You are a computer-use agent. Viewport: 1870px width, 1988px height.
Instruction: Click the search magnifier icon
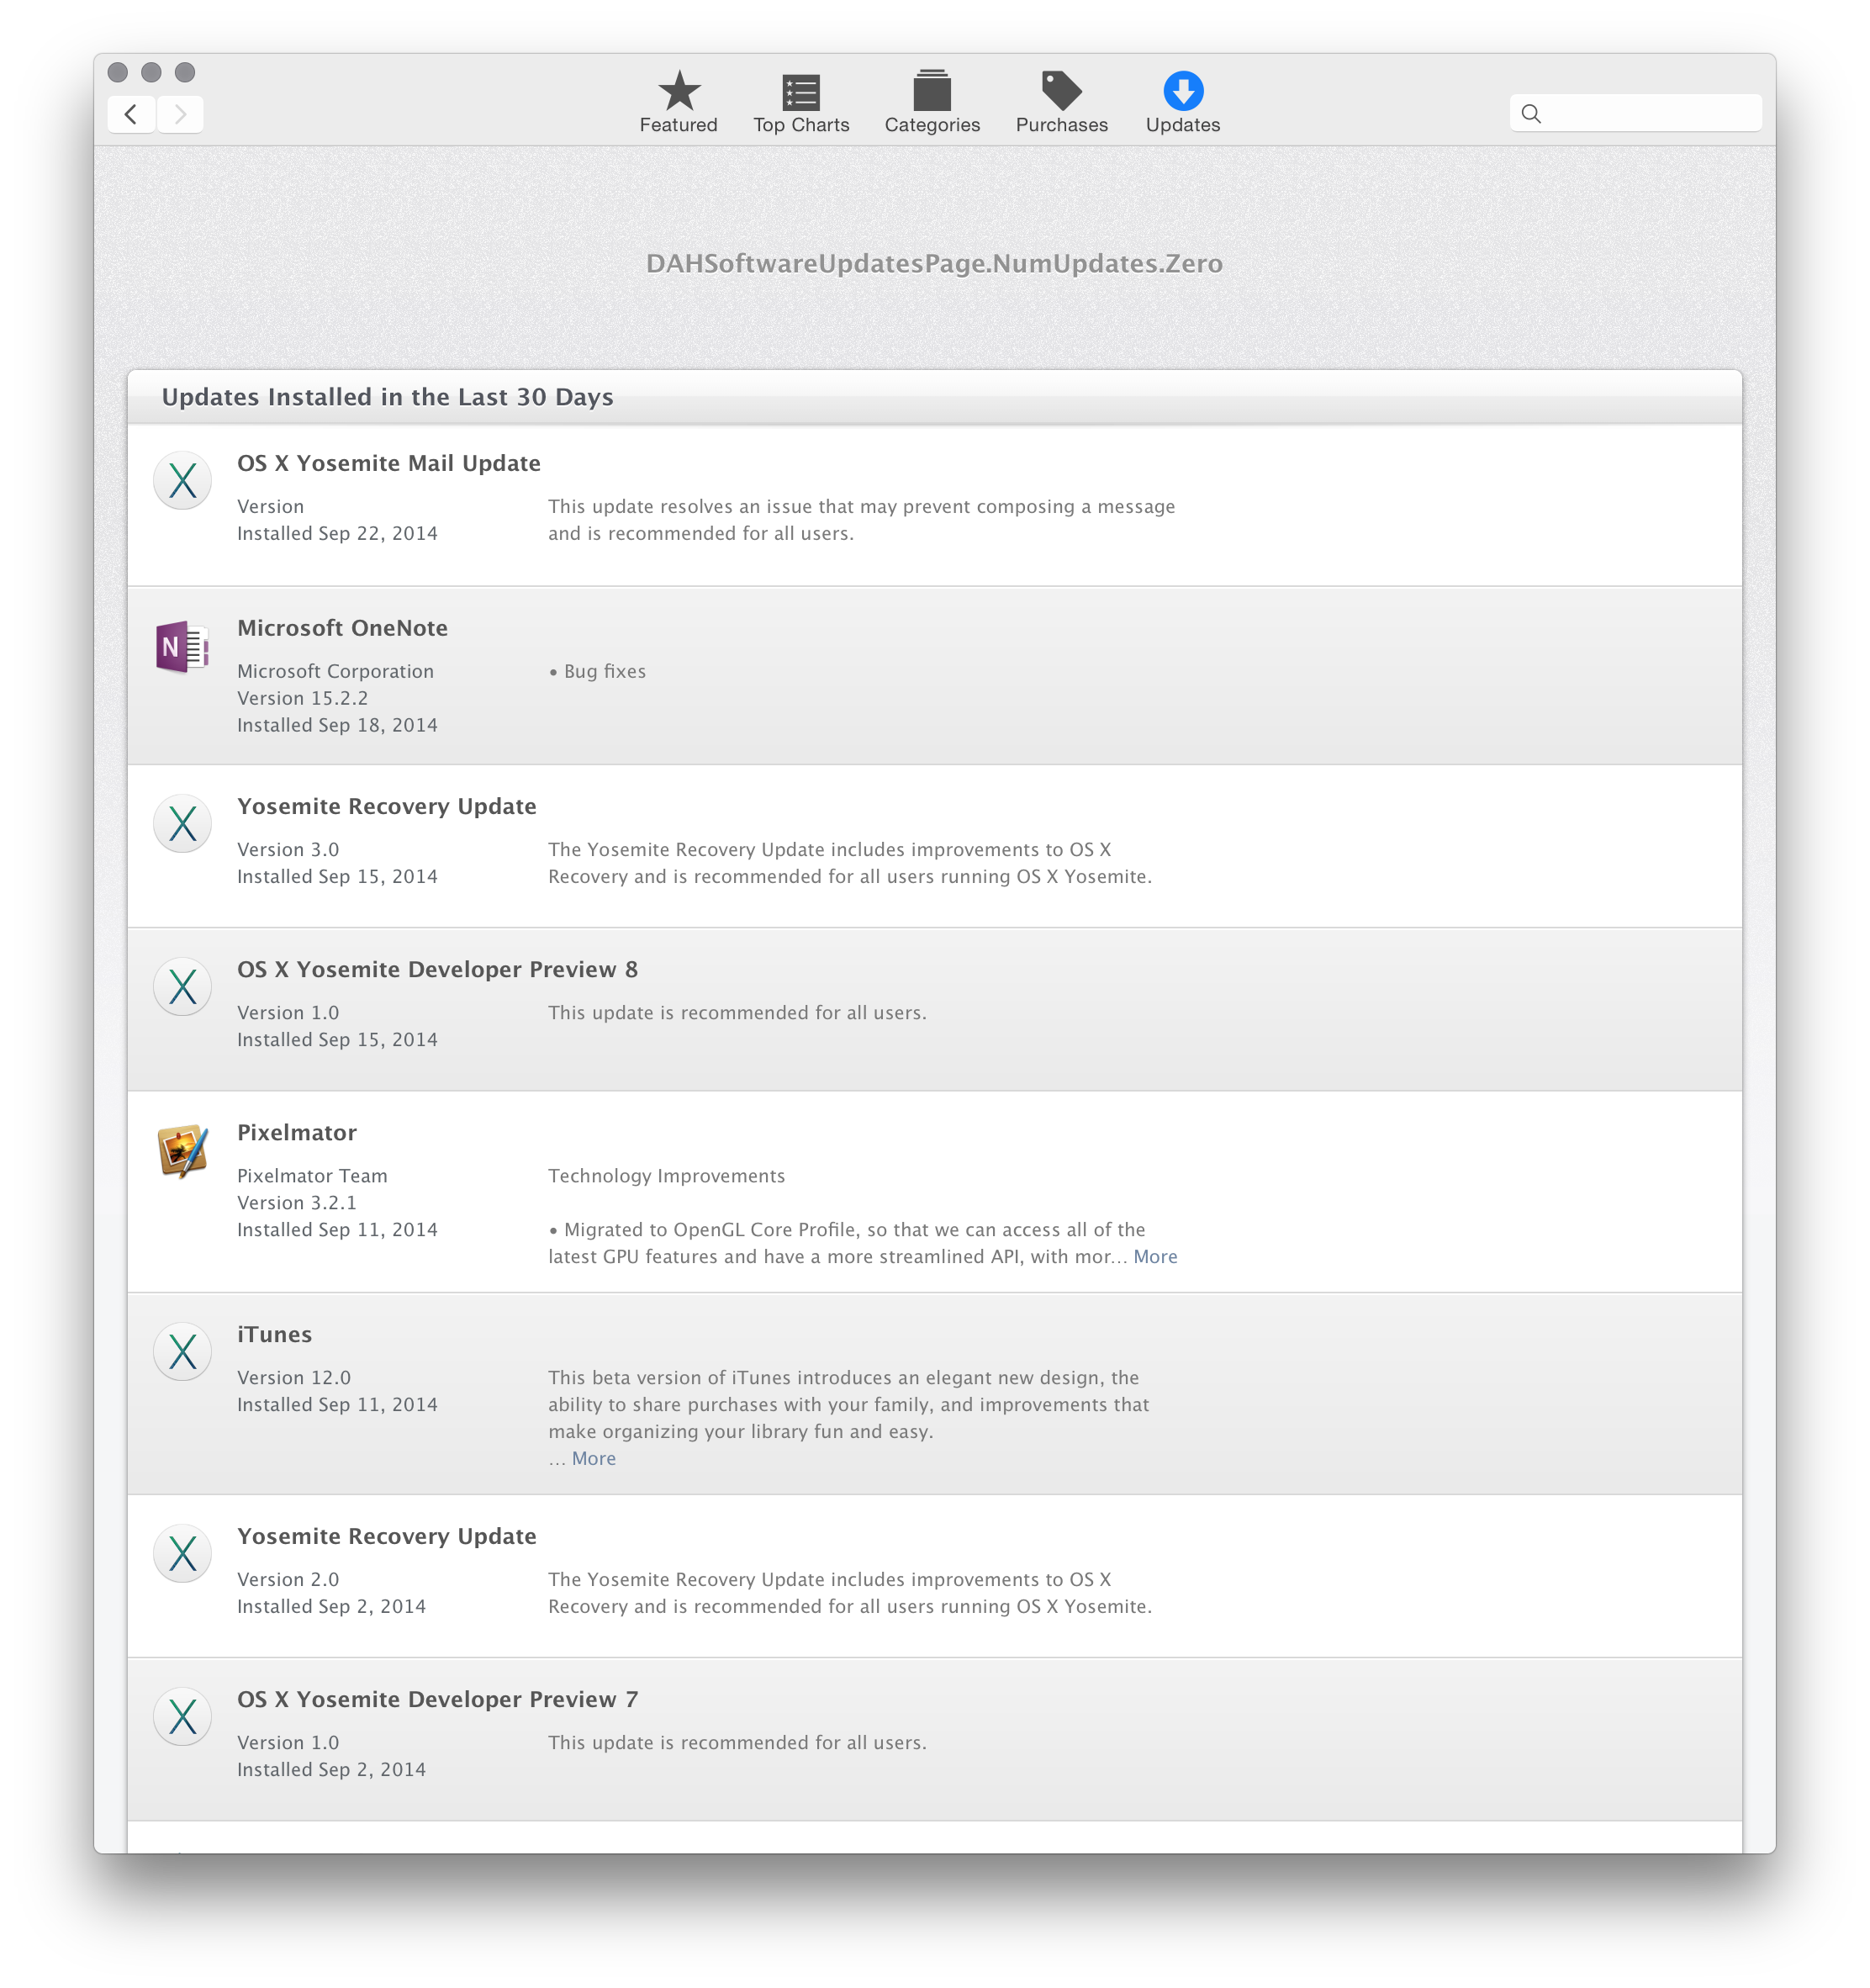(1530, 114)
